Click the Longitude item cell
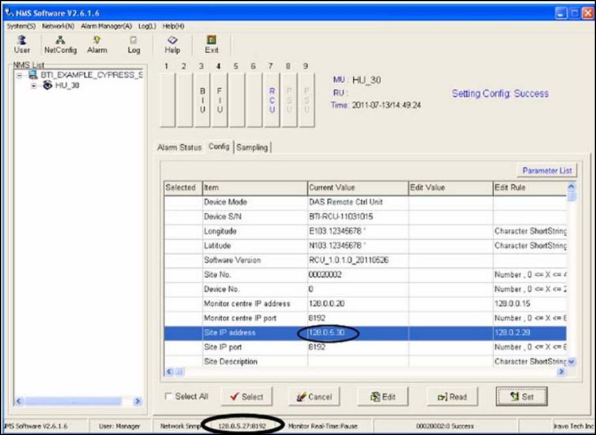Screen dimensions: 596x435 point(255,231)
